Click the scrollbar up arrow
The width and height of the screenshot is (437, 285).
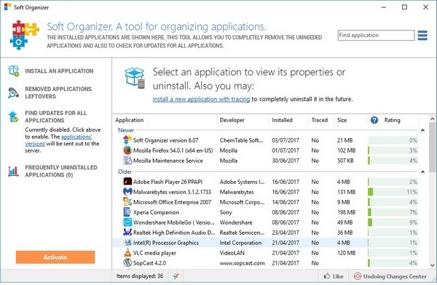pyautogui.click(x=432, y=119)
